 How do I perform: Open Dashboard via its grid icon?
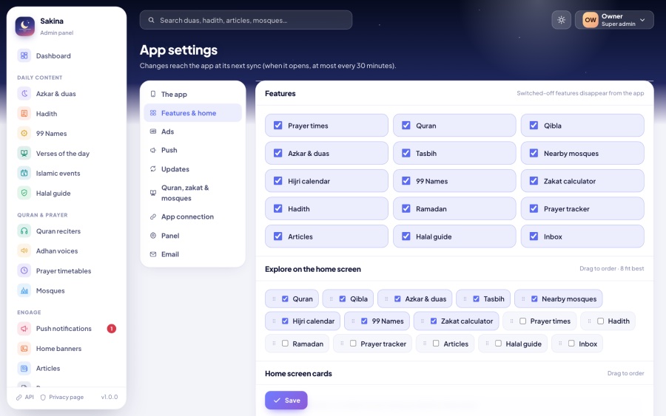coord(24,55)
